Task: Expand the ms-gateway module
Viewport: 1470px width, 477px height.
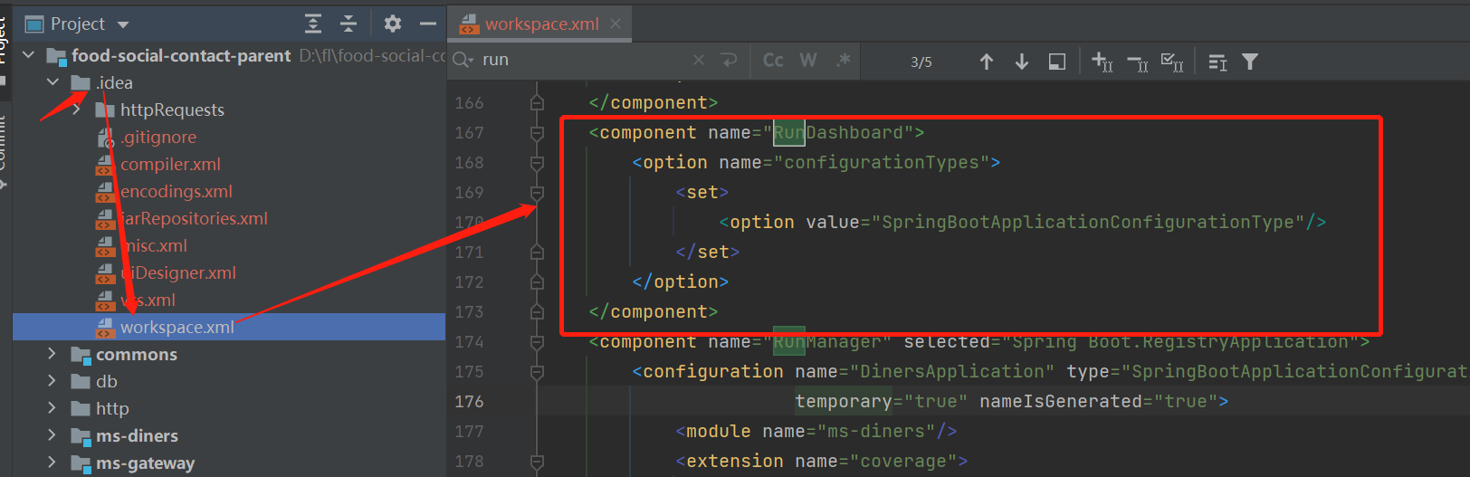Action: (52, 463)
